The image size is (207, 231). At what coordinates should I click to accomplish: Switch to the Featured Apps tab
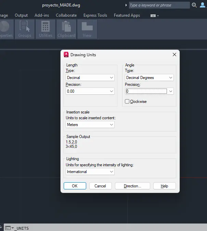click(x=127, y=15)
